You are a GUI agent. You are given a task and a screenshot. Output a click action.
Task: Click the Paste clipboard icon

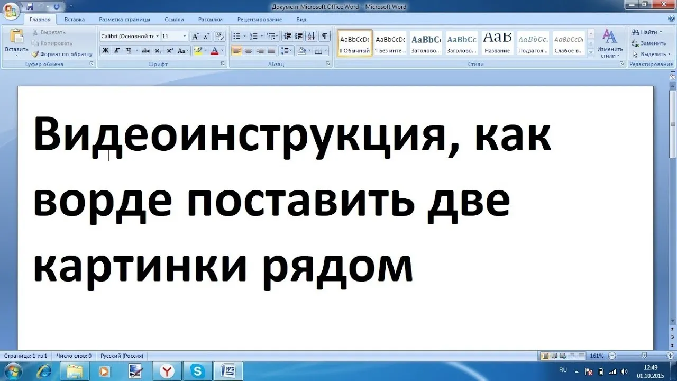[x=16, y=37]
